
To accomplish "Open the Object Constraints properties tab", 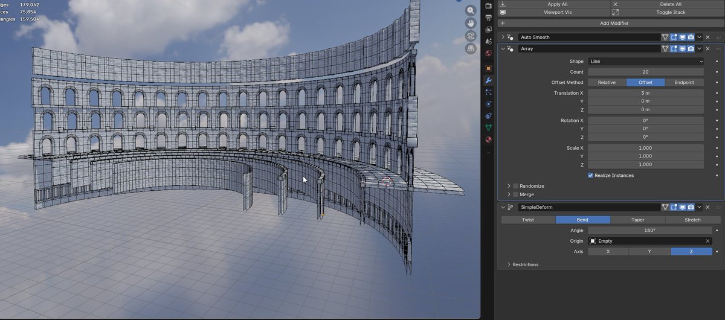I will click(488, 115).
